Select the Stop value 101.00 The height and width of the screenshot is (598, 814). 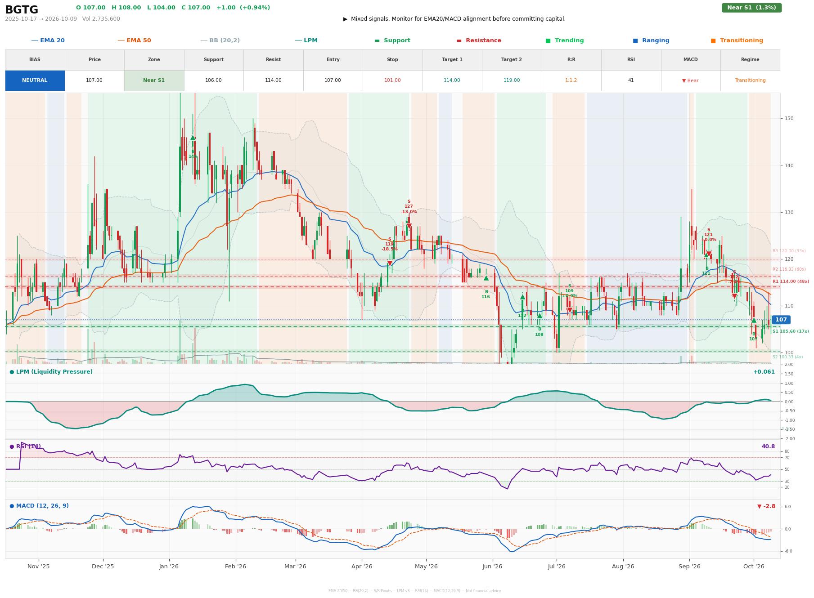tap(392, 80)
